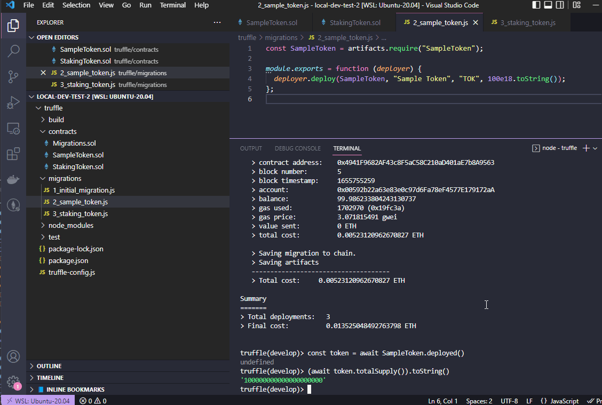Switch to the OUTPUT panel tab
Viewport: 602px width, 405px height.
point(251,148)
